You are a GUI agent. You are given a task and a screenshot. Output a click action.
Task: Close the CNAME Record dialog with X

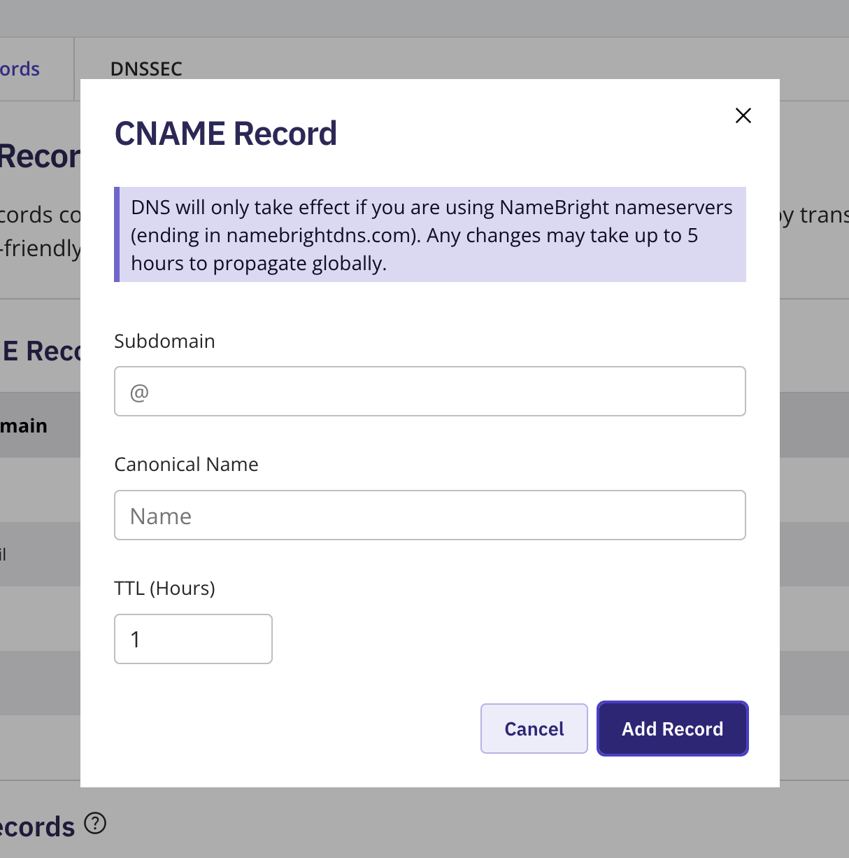point(743,115)
